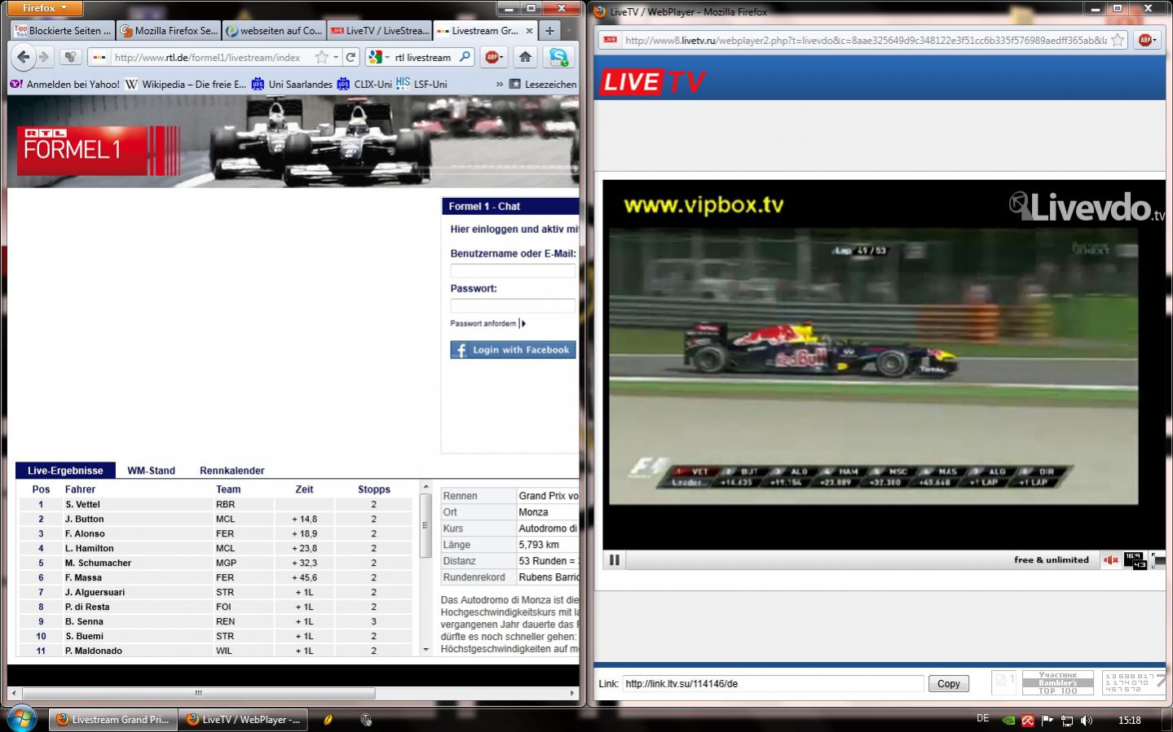Open the CLIX-Uni bookmark
1173x732 pixels.
tap(364, 84)
